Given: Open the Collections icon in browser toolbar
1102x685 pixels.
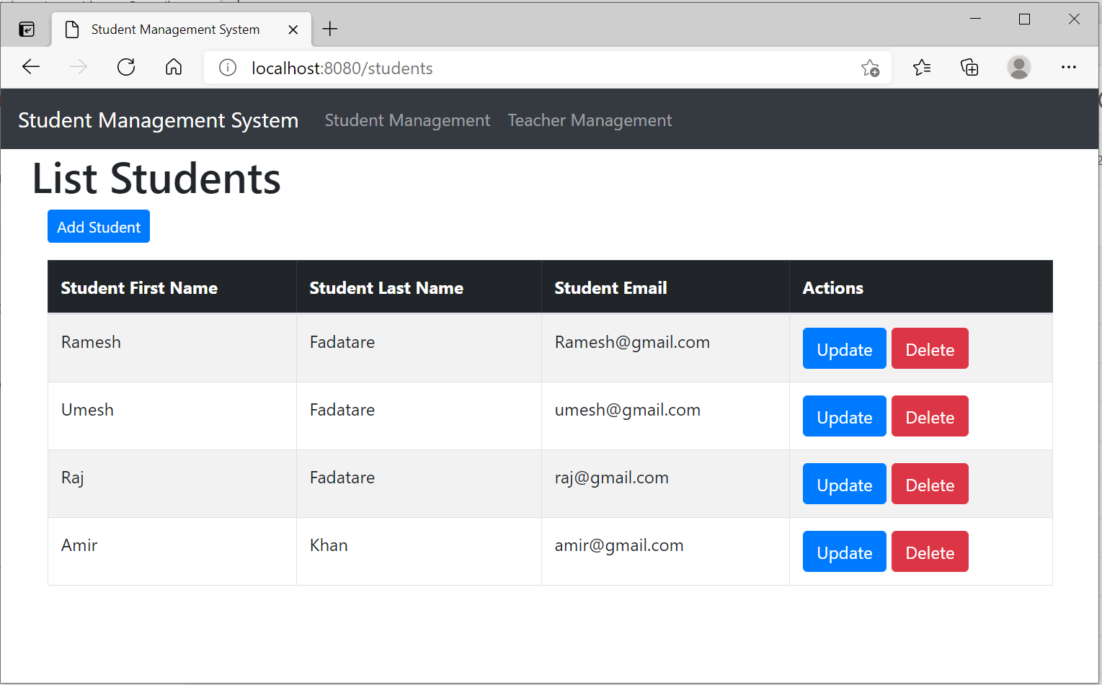Looking at the screenshot, I should point(969,67).
